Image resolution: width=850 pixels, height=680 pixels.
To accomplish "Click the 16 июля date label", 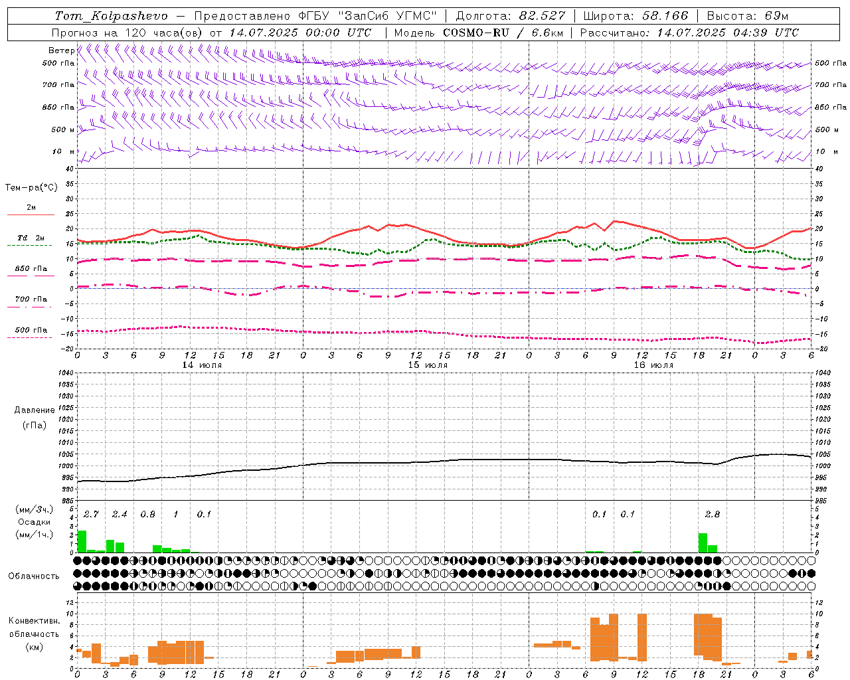I will click(x=653, y=365).
